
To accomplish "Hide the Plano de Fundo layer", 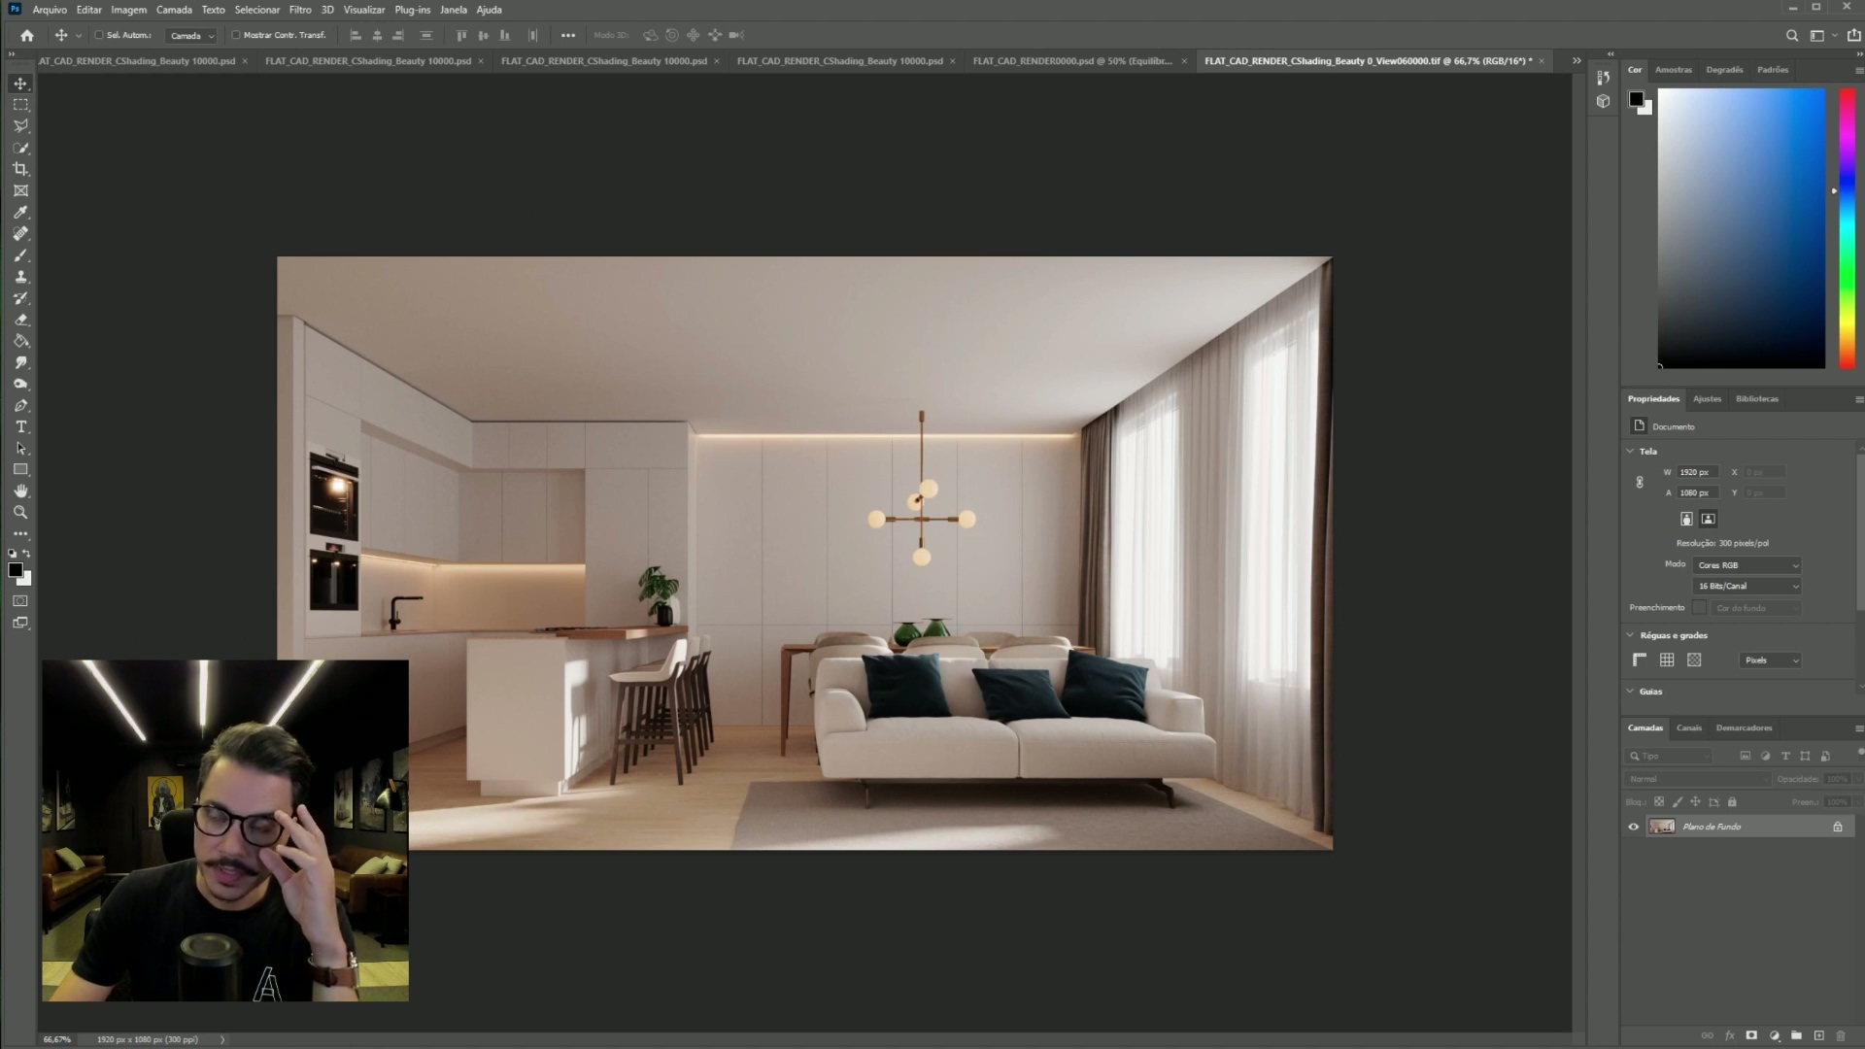I will click(1633, 827).
